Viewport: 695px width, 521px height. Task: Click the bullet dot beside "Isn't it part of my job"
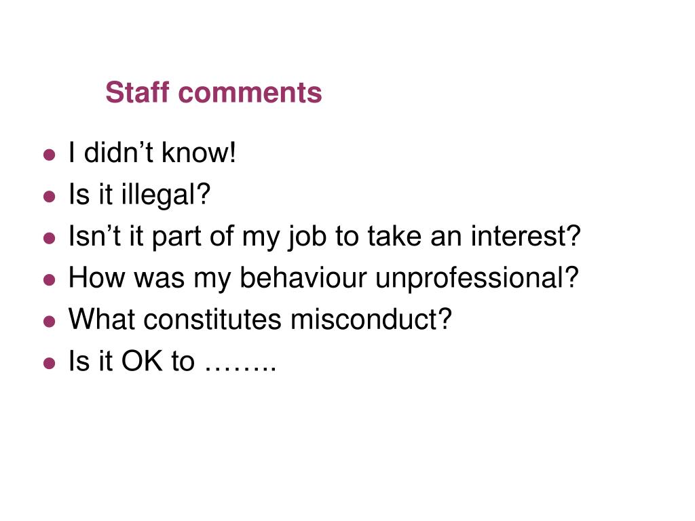pos(49,238)
